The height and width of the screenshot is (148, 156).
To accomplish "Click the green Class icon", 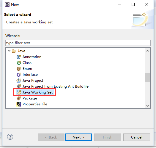I will (x=19, y=63).
